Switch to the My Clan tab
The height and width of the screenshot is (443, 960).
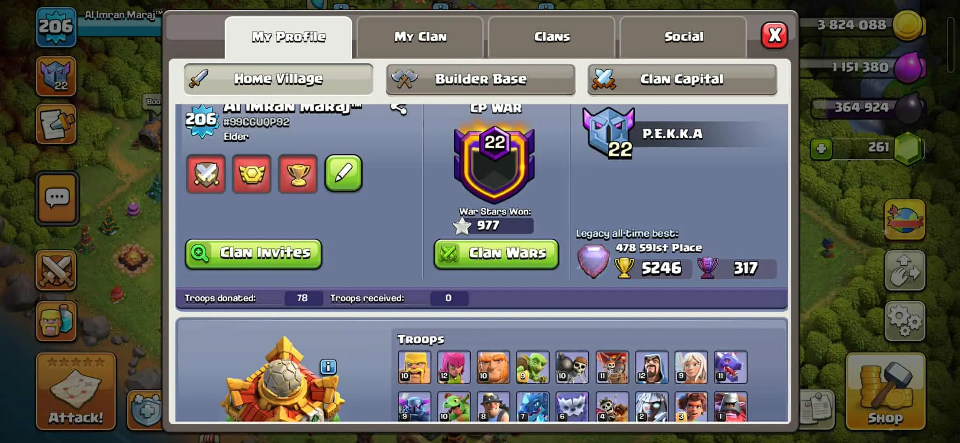(420, 37)
